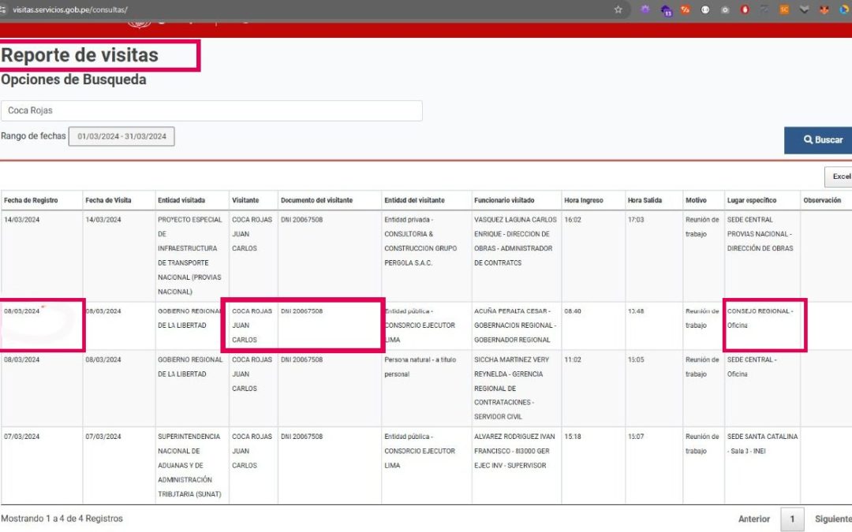Select entry time 11:02 cell
The image size is (852, 532).
(593, 388)
